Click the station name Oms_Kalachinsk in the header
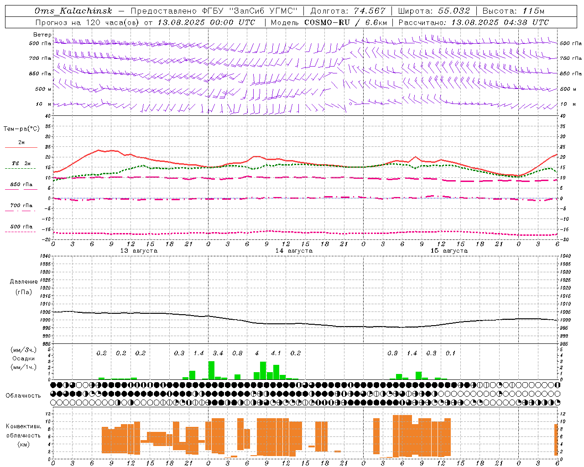Viewport: 584px width, 467px height. [x=73, y=11]
